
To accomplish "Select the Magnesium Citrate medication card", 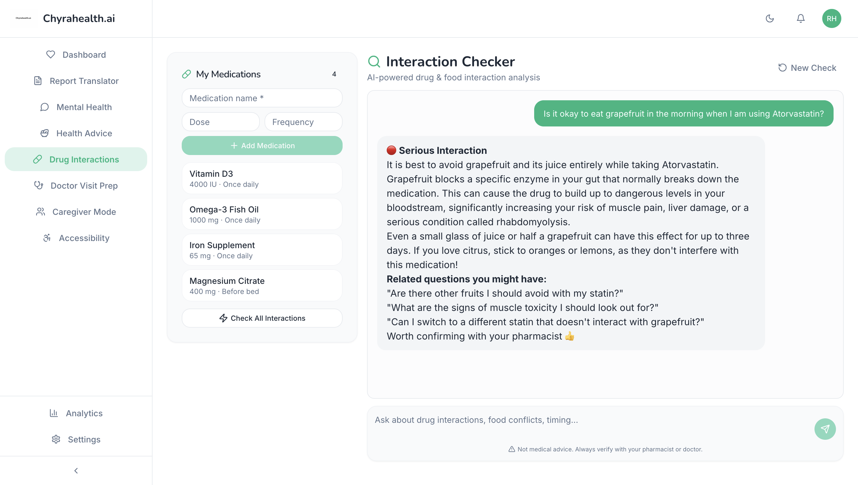I will (262, 285).
